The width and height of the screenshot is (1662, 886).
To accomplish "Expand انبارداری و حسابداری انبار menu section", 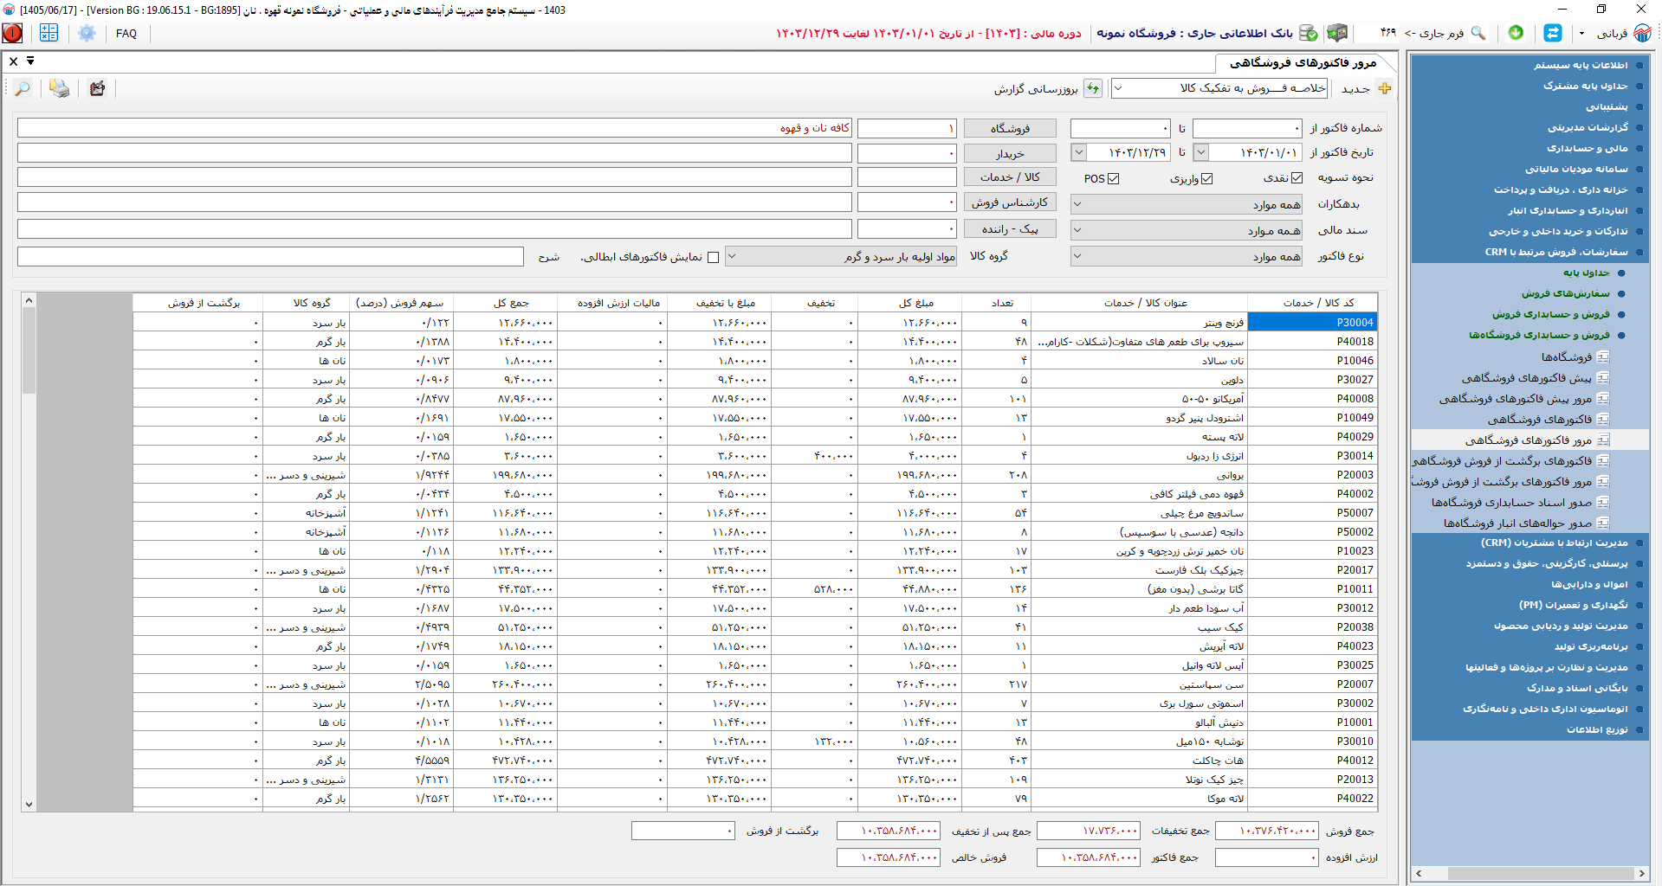I will [1568, 210].
